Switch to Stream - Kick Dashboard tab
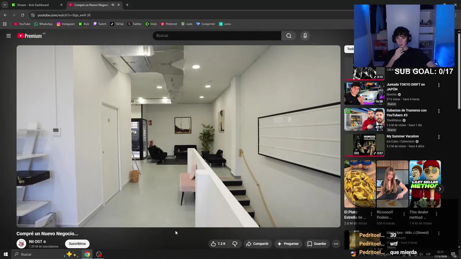 point(33,5)
